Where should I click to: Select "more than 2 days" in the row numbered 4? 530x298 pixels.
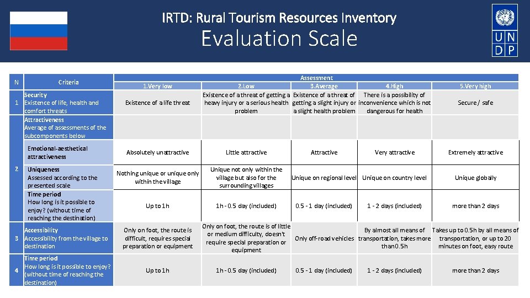[x=475, y=270]
